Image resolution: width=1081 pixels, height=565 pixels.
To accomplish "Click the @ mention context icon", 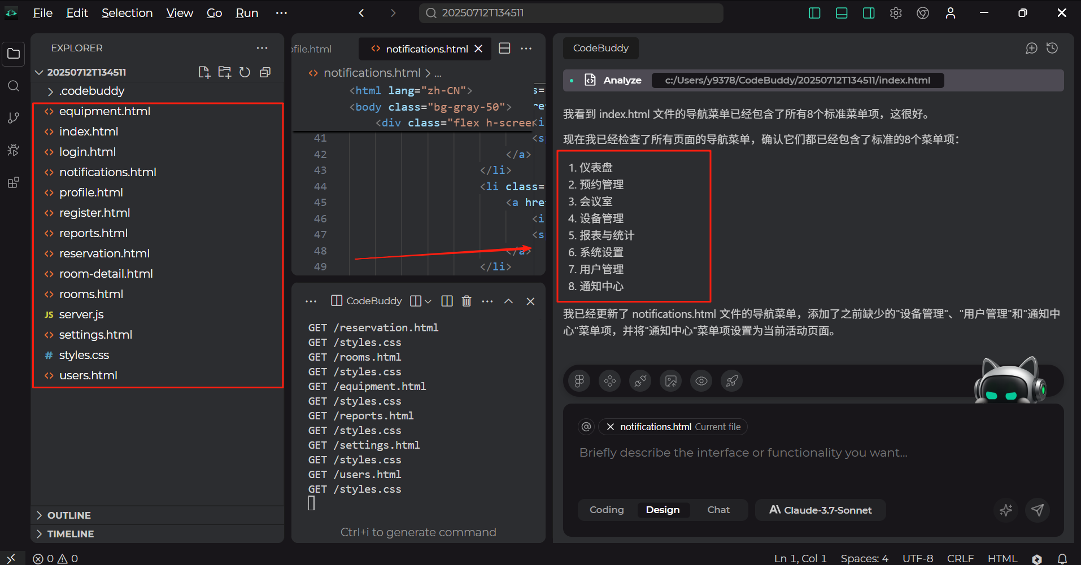I will click(586, 427).
